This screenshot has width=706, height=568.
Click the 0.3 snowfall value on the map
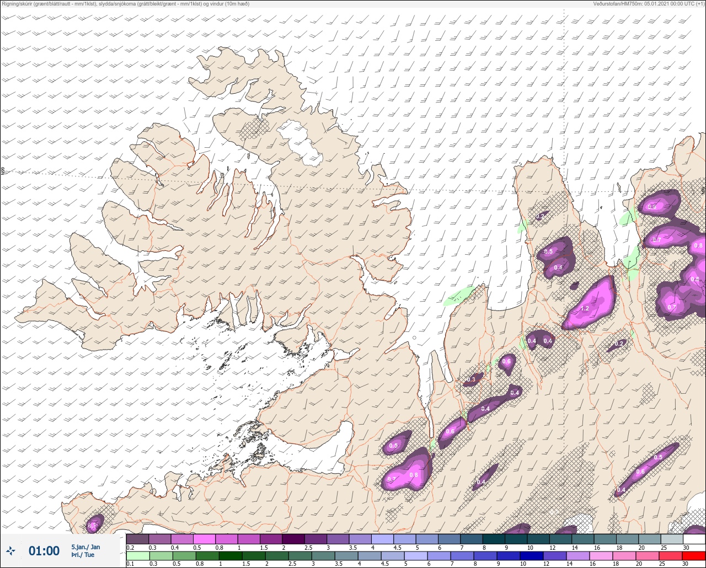(x=471, y=379)
